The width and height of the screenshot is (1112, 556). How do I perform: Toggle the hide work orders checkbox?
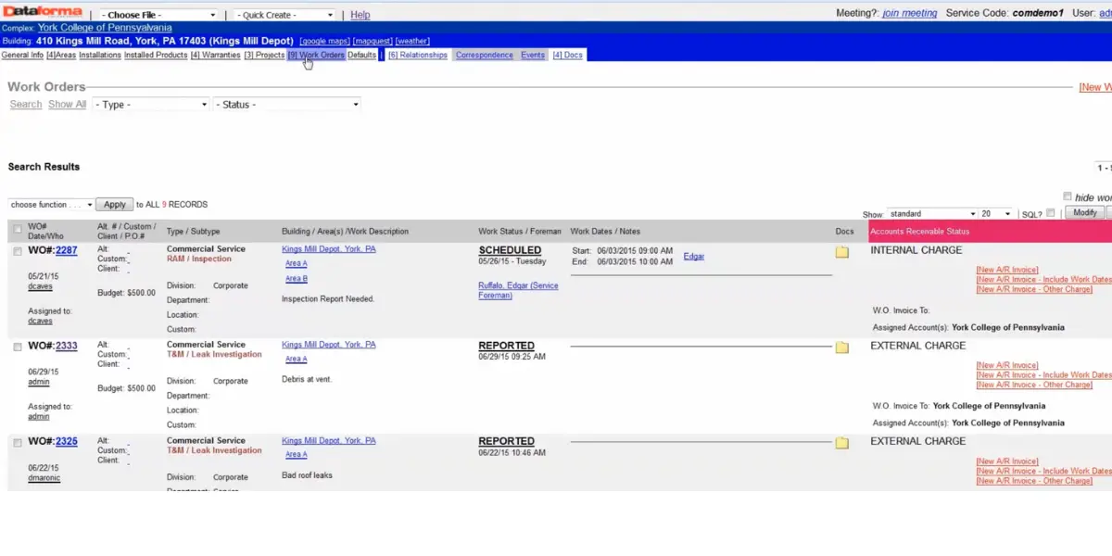pos(1068,196)
